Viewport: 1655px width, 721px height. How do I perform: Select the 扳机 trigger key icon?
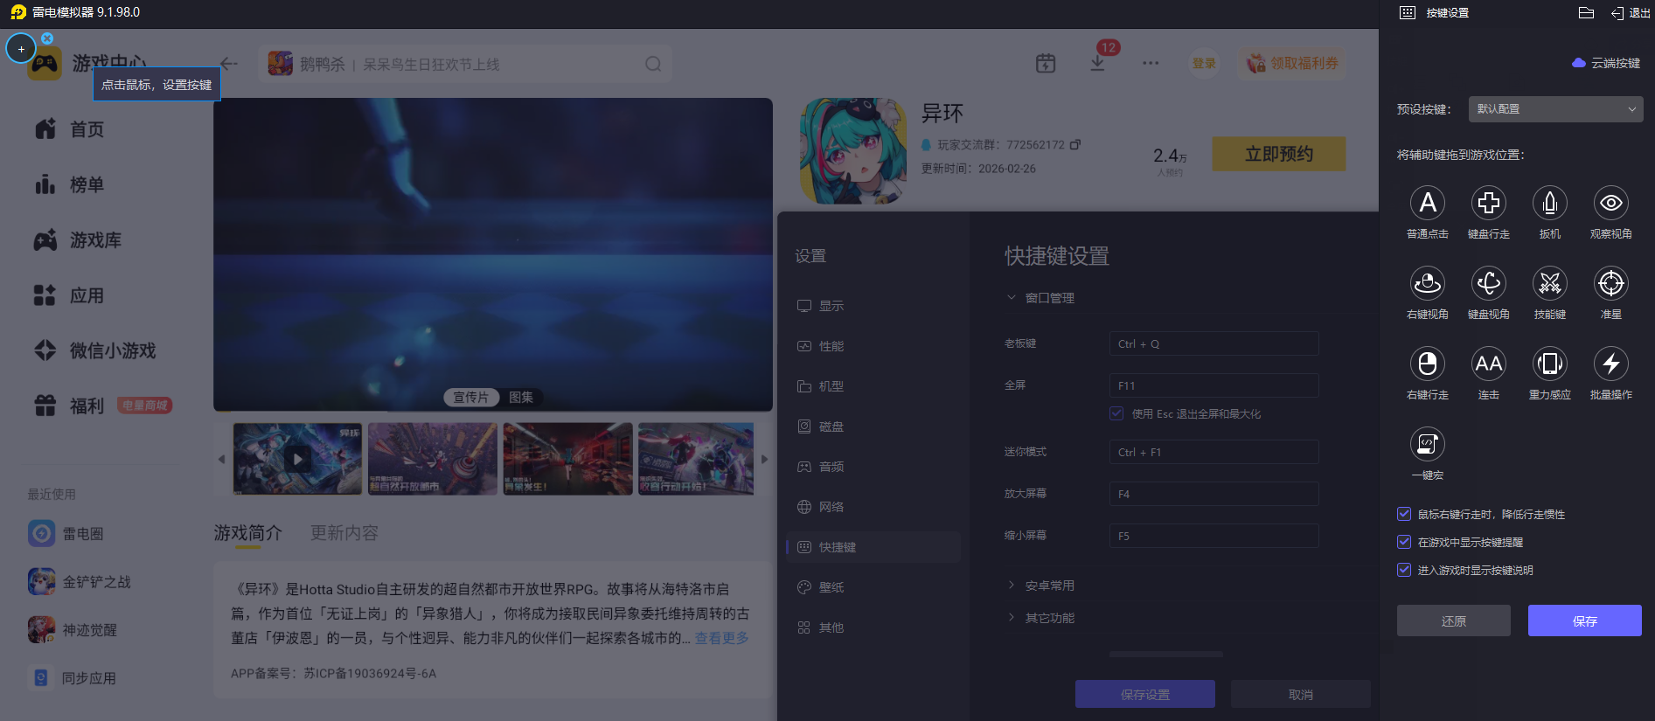point(1550,203)
